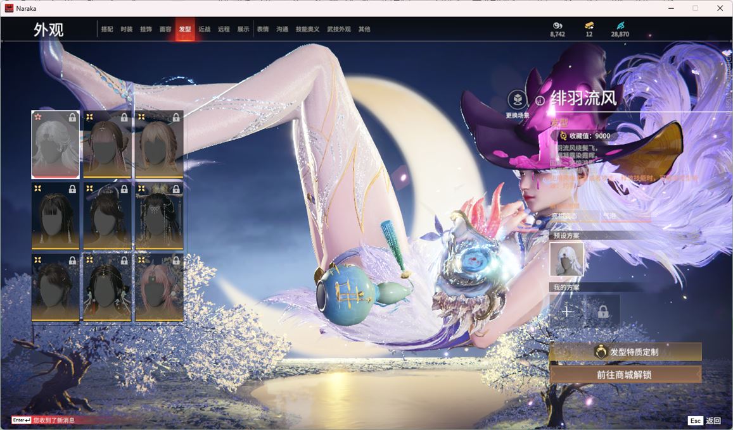This screenshot has width=733, height=430.
Task: Open 发型特质定制 customization
Action: [x=625, y=352]
